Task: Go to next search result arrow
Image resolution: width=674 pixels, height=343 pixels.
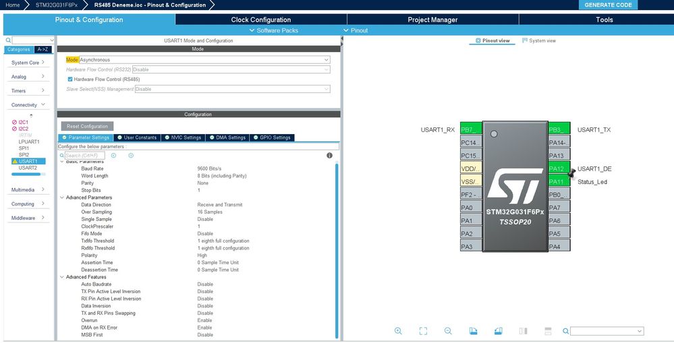Action: tap(131, 156)
